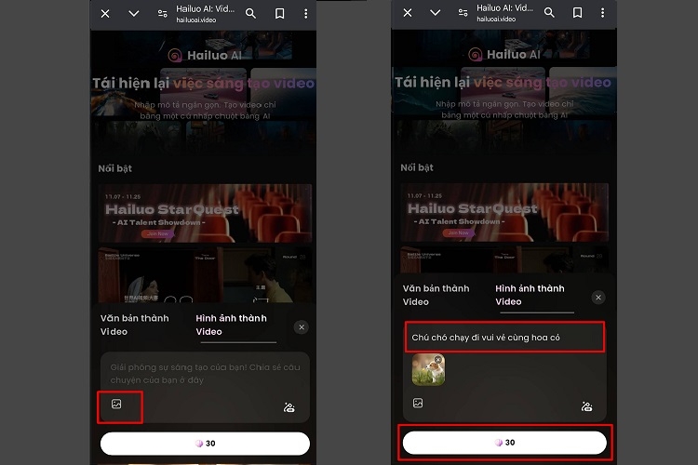Screen dimensions: 698x465
Task: Close the creation panel in left screenshot
Action: (x=302, y=327)
